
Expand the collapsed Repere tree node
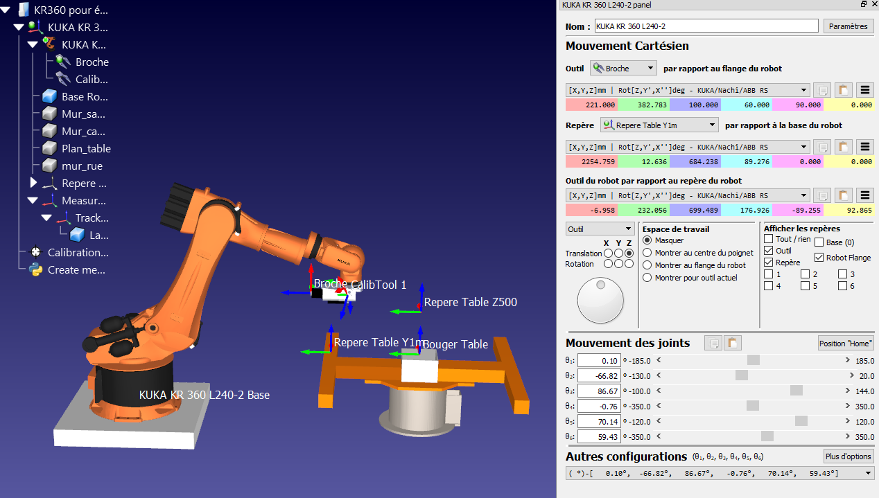coord(33,184)
